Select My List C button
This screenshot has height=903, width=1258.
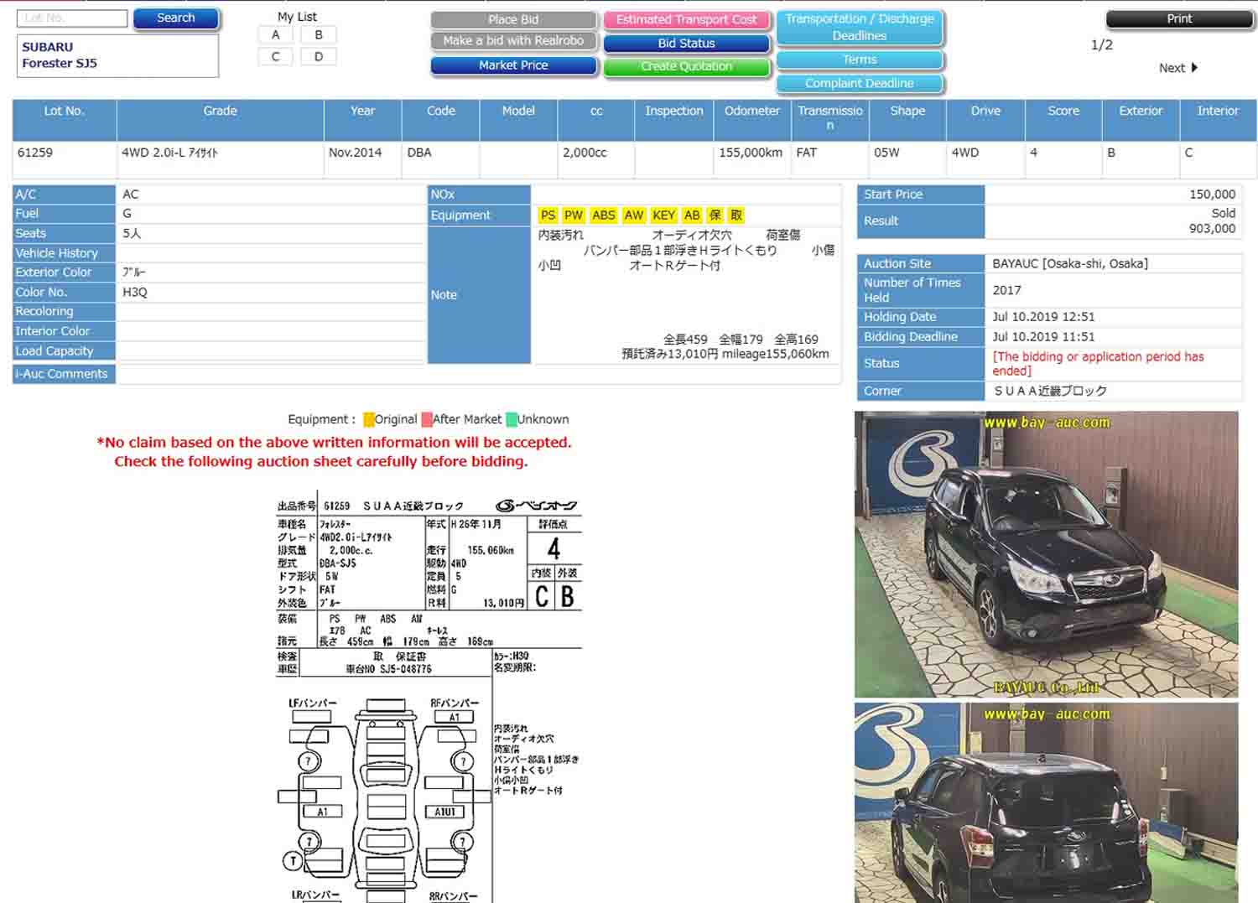[275, 56]
